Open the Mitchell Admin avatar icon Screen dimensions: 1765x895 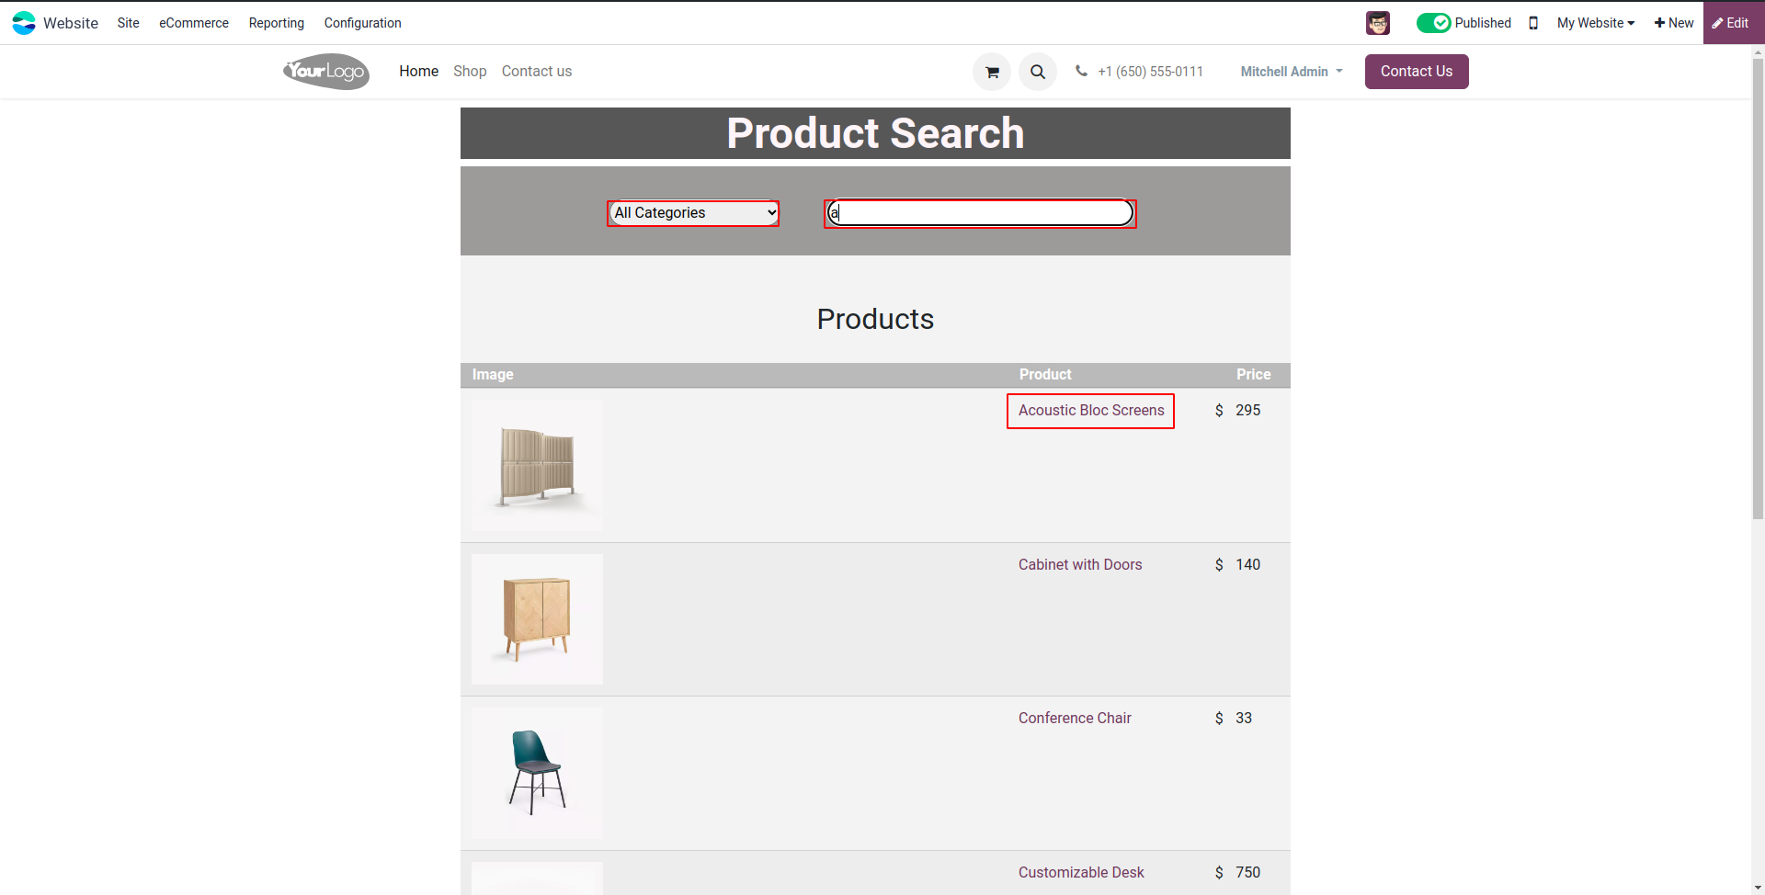(x=1377, y=23)
